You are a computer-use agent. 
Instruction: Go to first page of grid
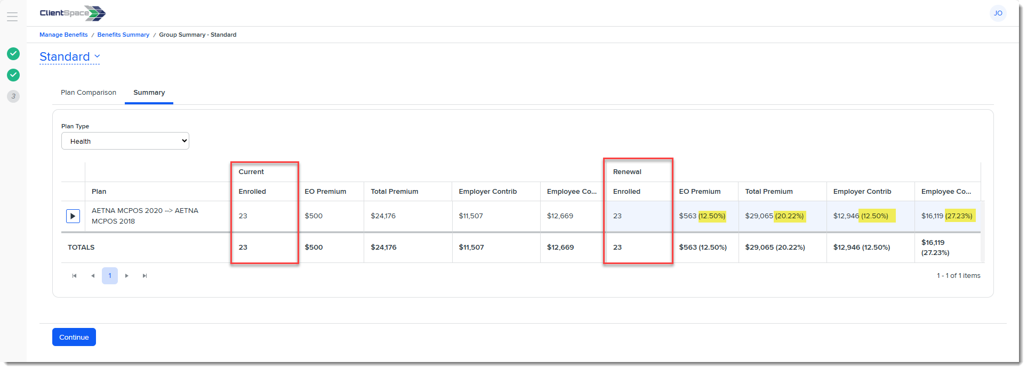[x=74, y=276]
